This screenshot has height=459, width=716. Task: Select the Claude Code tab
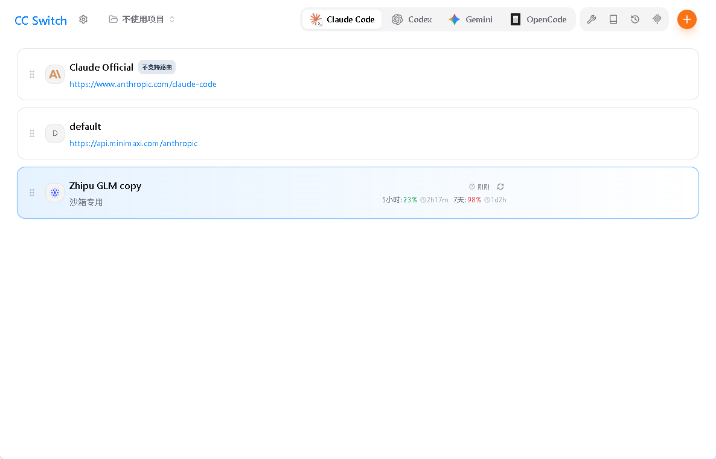(342, 19)
